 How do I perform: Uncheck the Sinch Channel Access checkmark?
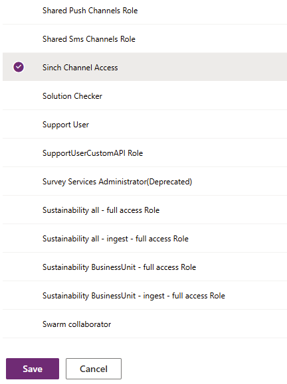tap(19, 67)
